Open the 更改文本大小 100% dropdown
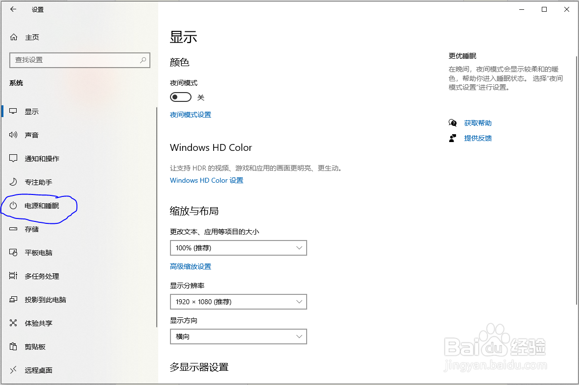This screenshot has height=385, width=579. click(x=238, y=248)
